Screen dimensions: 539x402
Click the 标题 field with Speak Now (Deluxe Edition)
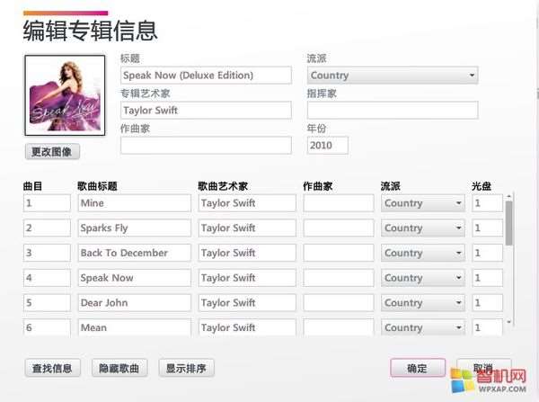[x=207, y=75]
